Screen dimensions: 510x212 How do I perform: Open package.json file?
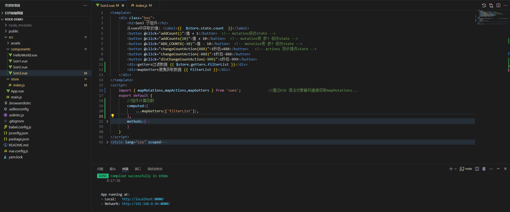tap(46, 139)
